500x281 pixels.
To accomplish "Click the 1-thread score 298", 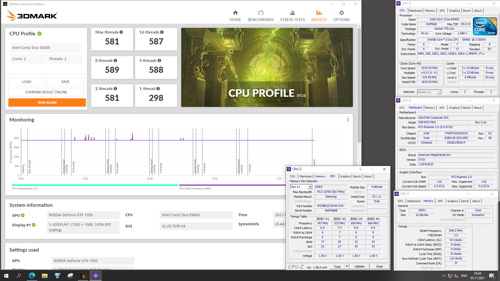I will (x=156, y=98).
